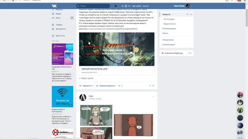The image size is (248, 139).
Task: Open Мои Гости in left sidebar
Action: pos(60,36)
